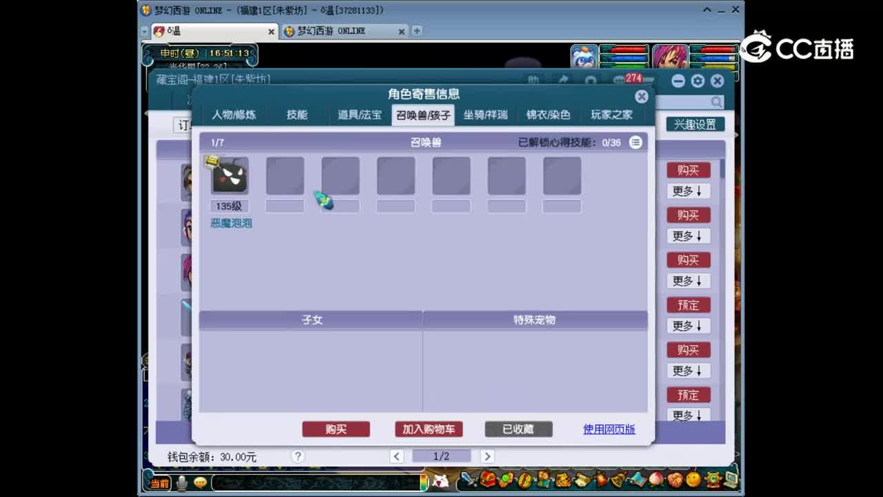Click the 兴趣设置 button
Image resolution: width=883 pixels, height=497 pixels.
coord(695,124)
